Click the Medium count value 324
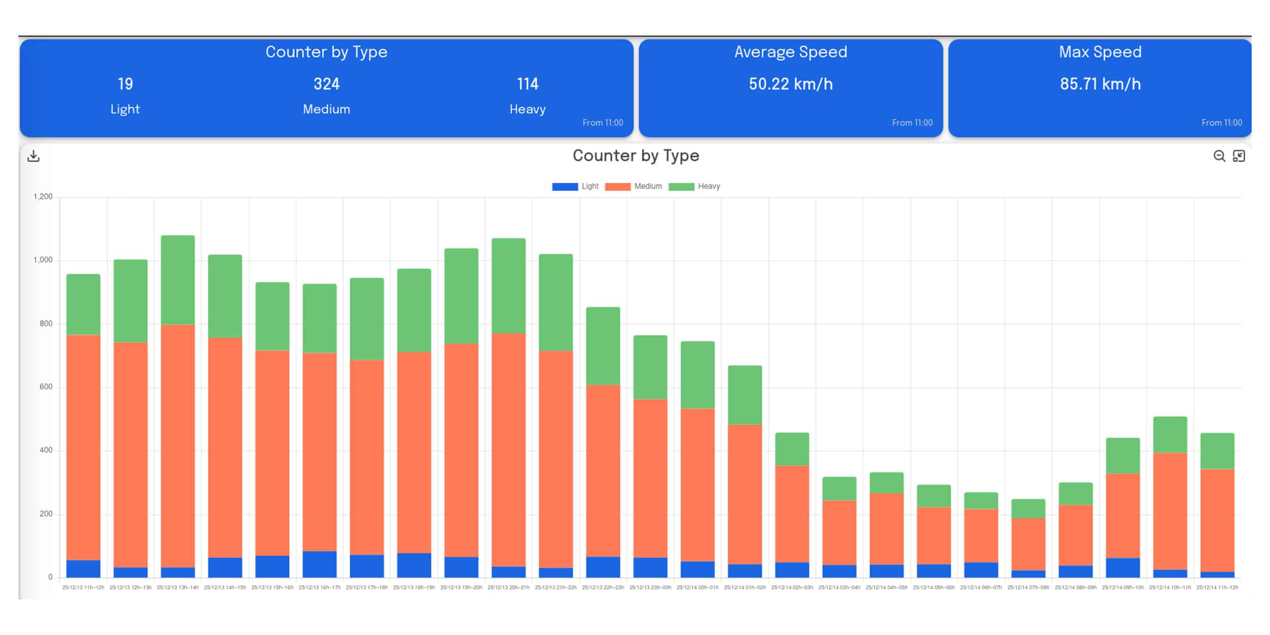1270x635 pixels. click(326, 84)
